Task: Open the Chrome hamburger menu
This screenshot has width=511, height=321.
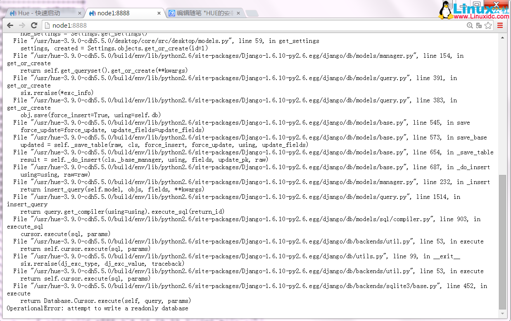Action: pyautogui.click(x=500, y=26)
